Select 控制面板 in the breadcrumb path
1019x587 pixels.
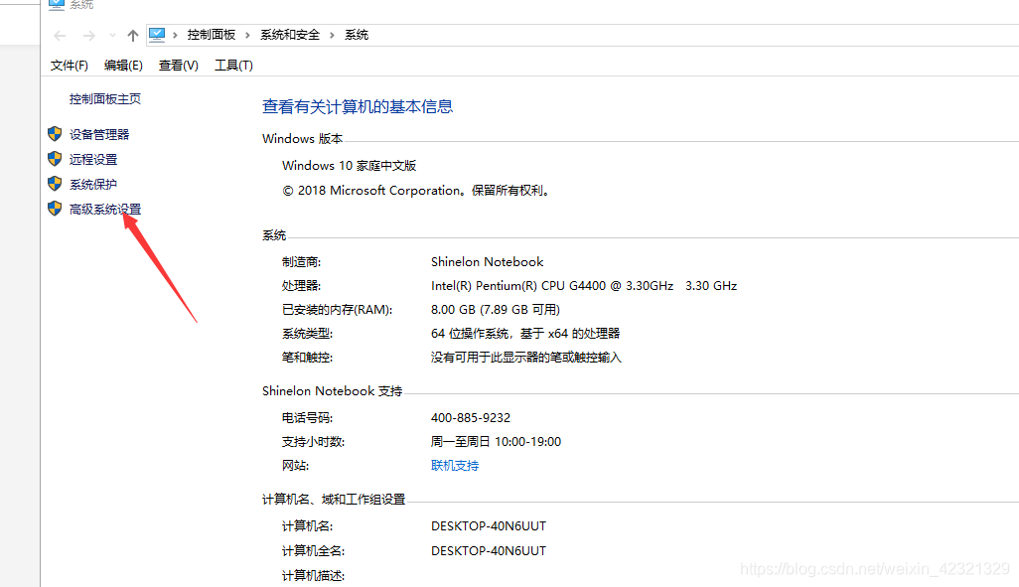pyautogui.click(x=212, y=35)
